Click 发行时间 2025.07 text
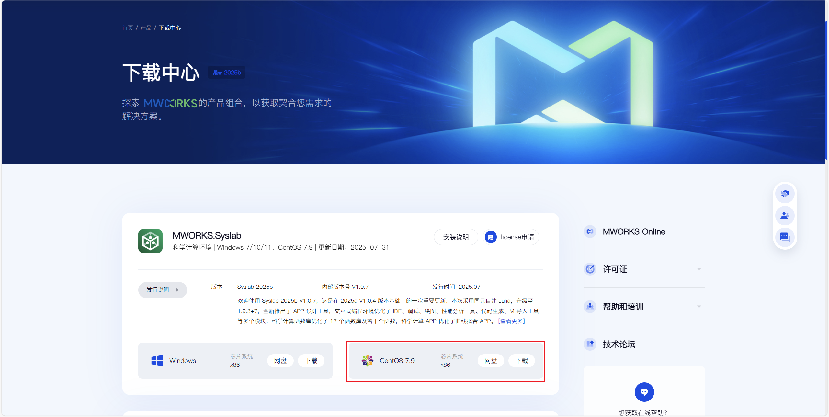829x417 pixels. [456, 287]
